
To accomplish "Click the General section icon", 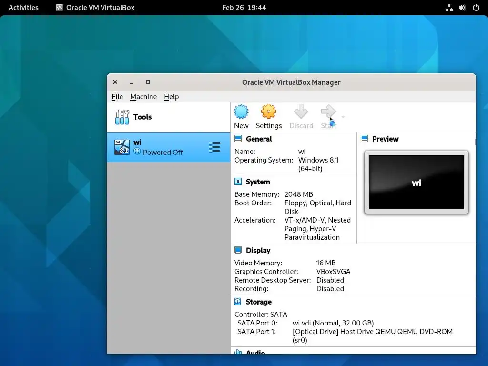I will tap(238, 139).
